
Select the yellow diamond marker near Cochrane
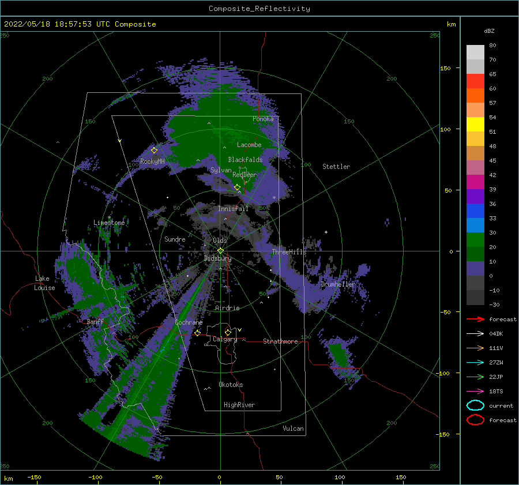click(197, 333)
